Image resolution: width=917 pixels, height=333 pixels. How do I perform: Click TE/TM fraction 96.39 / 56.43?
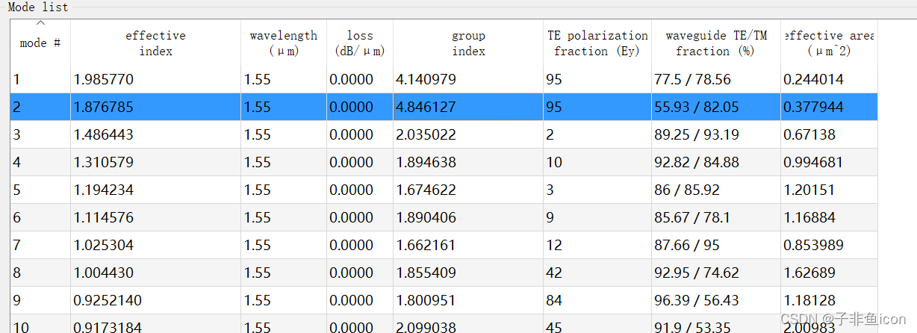coord(716,300)
